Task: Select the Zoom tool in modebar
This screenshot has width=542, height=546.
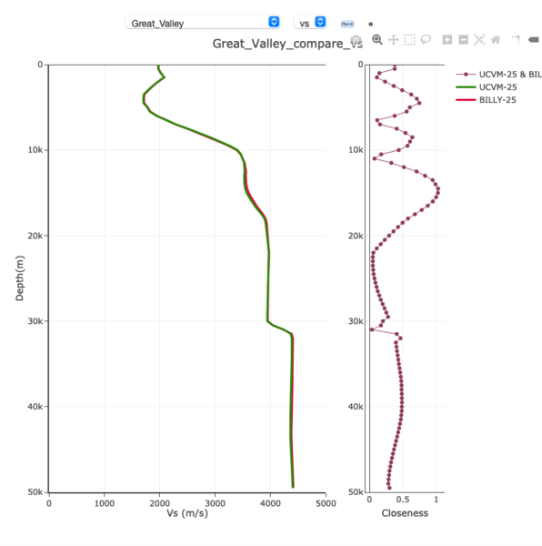Action: click(x=377, y=40)
